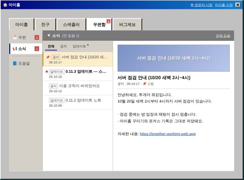The width and height of the screenshot is (244, 180).
Task: Mark everything read with 전체 읽음
Action: (x=223, y=36)
